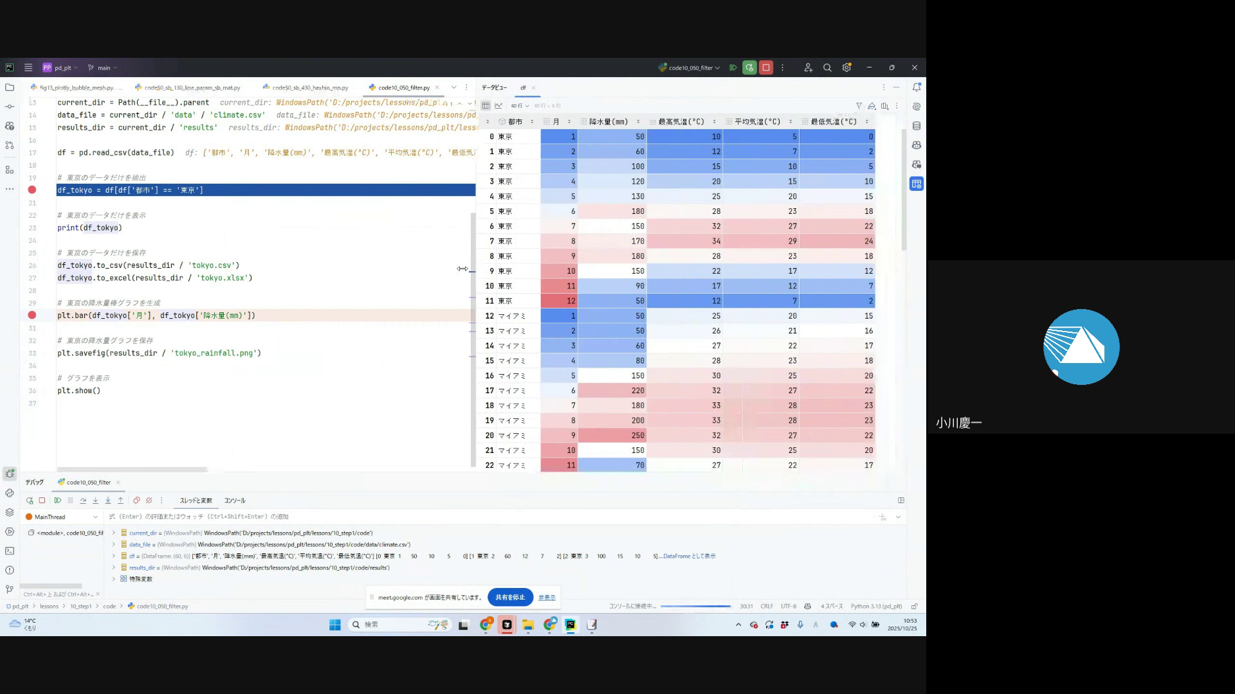The width and height of the screenshot is (1235, 694).
Task: Expand the df variable node
Action: click(114, 556)
